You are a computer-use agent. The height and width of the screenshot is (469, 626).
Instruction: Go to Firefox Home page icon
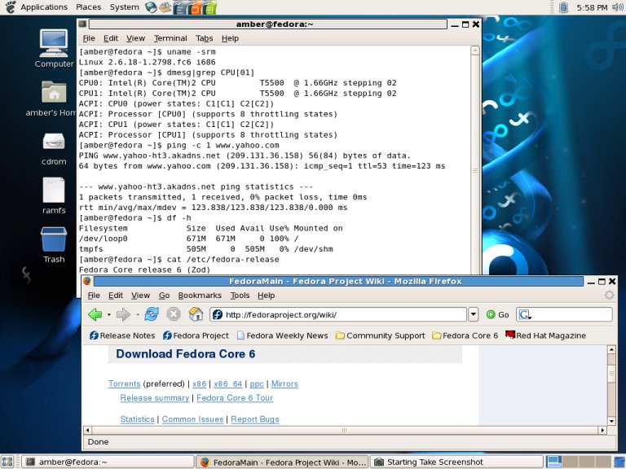196,314
